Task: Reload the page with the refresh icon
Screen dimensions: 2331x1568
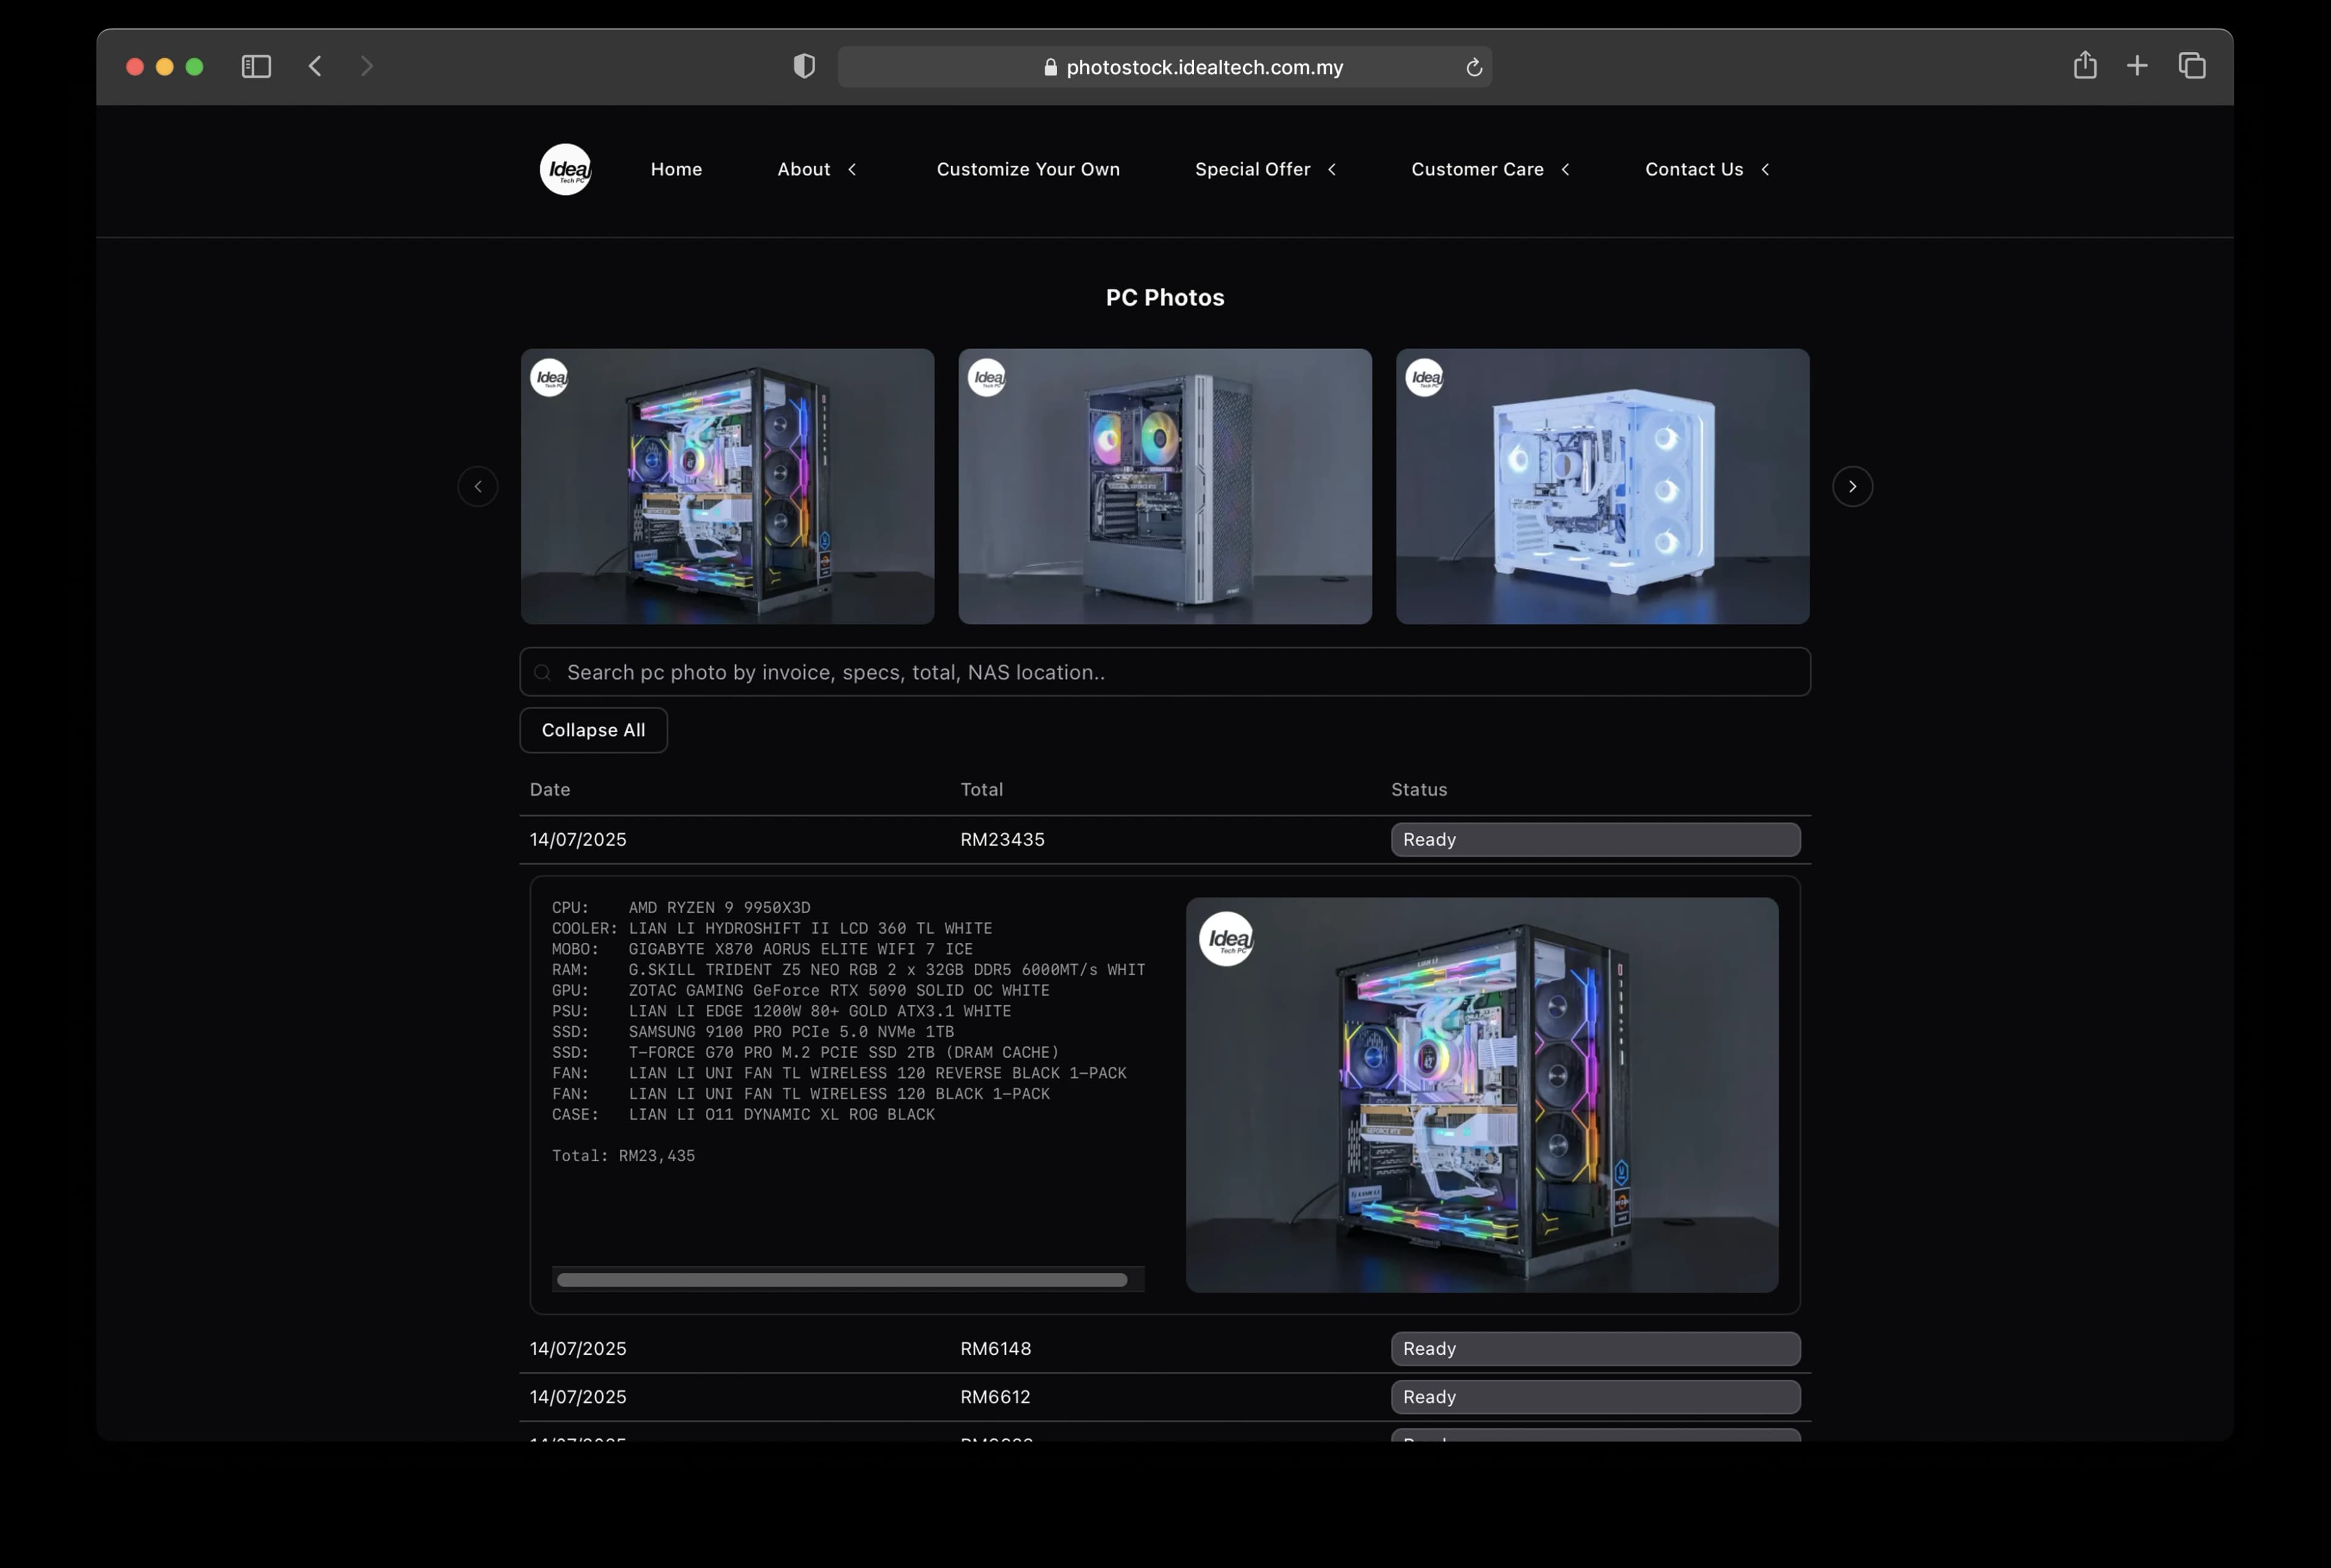Action: 1473,67
